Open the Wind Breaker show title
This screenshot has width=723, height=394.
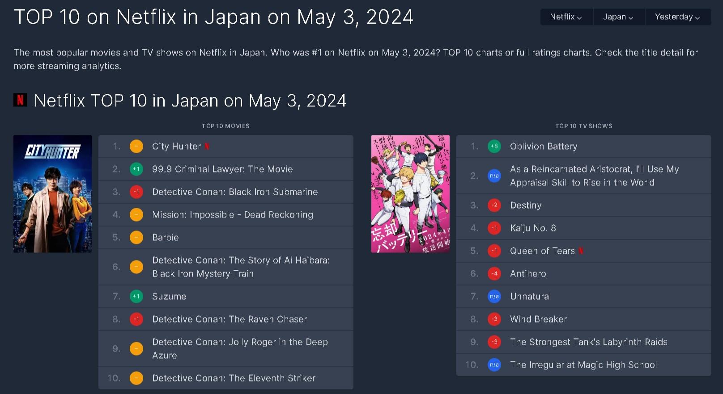coord(538,319)
